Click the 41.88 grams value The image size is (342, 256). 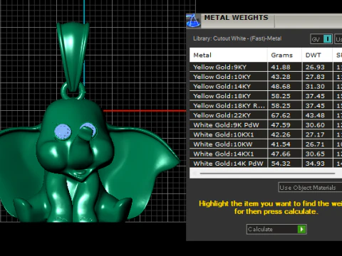(281, 67)
